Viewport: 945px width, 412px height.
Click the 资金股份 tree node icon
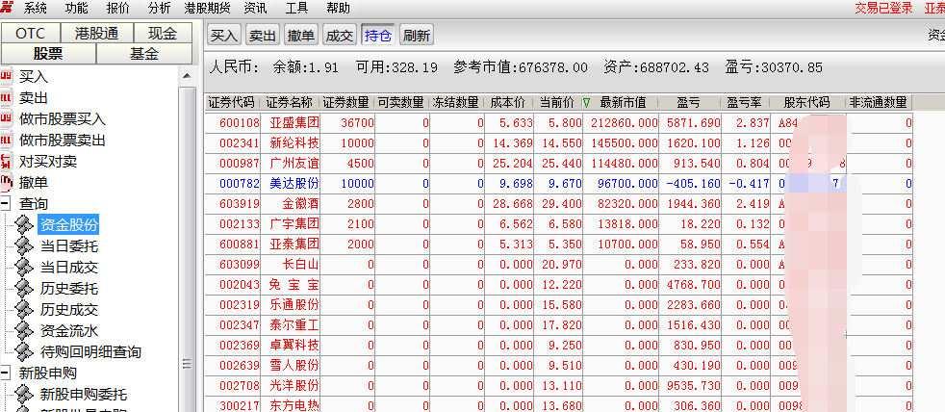(x=25, y=225)
